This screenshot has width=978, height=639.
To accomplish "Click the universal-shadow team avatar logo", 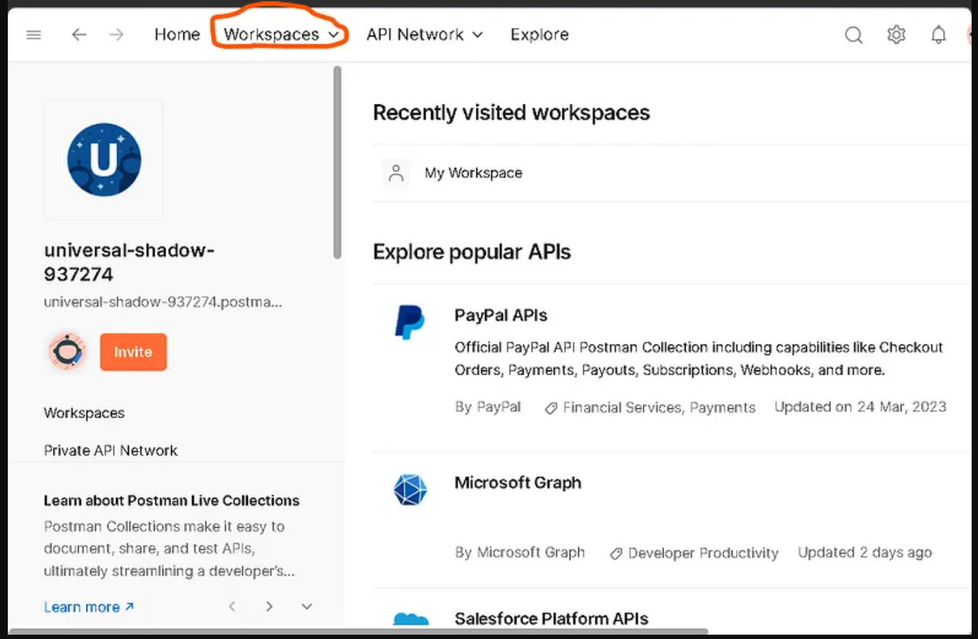I will [104, 160].
